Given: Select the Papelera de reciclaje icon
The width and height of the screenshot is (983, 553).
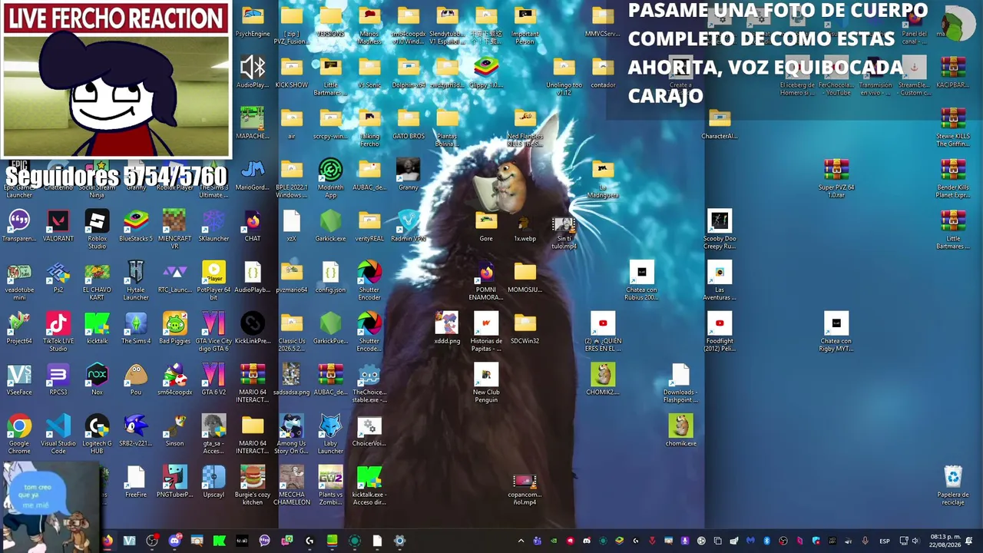Looking at the screenshot, I should click(x=953, y=485).
